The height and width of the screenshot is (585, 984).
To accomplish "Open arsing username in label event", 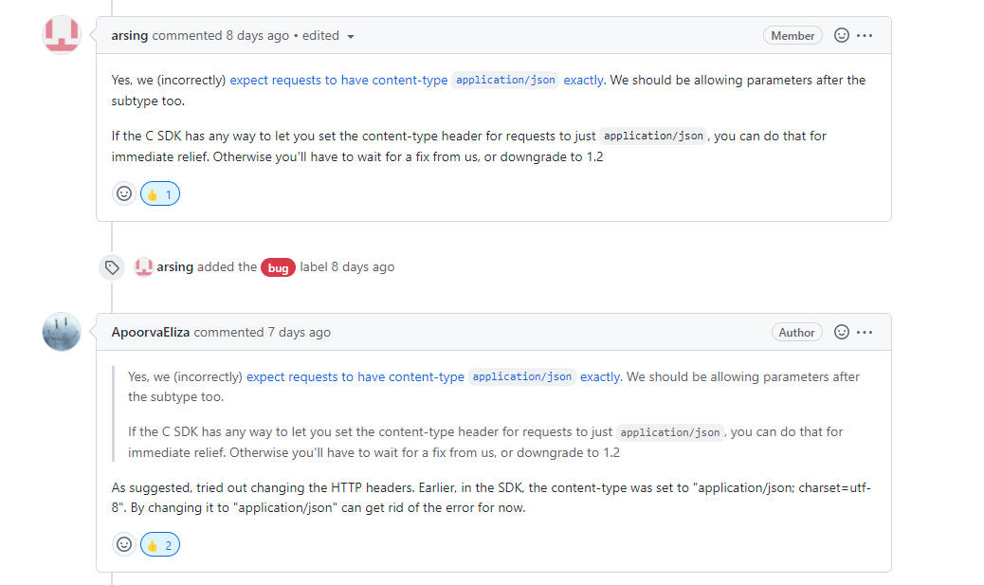I will click(175, 266).
